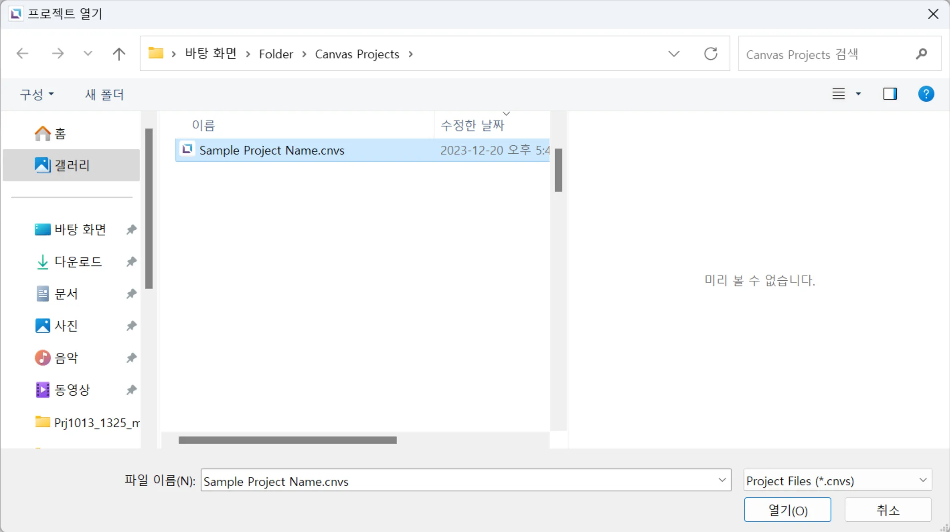Image resolution: width=950 pixels, height=532 pixels.
Task: Toggle the preview pane icon
Action: click(x=890, y=94)
